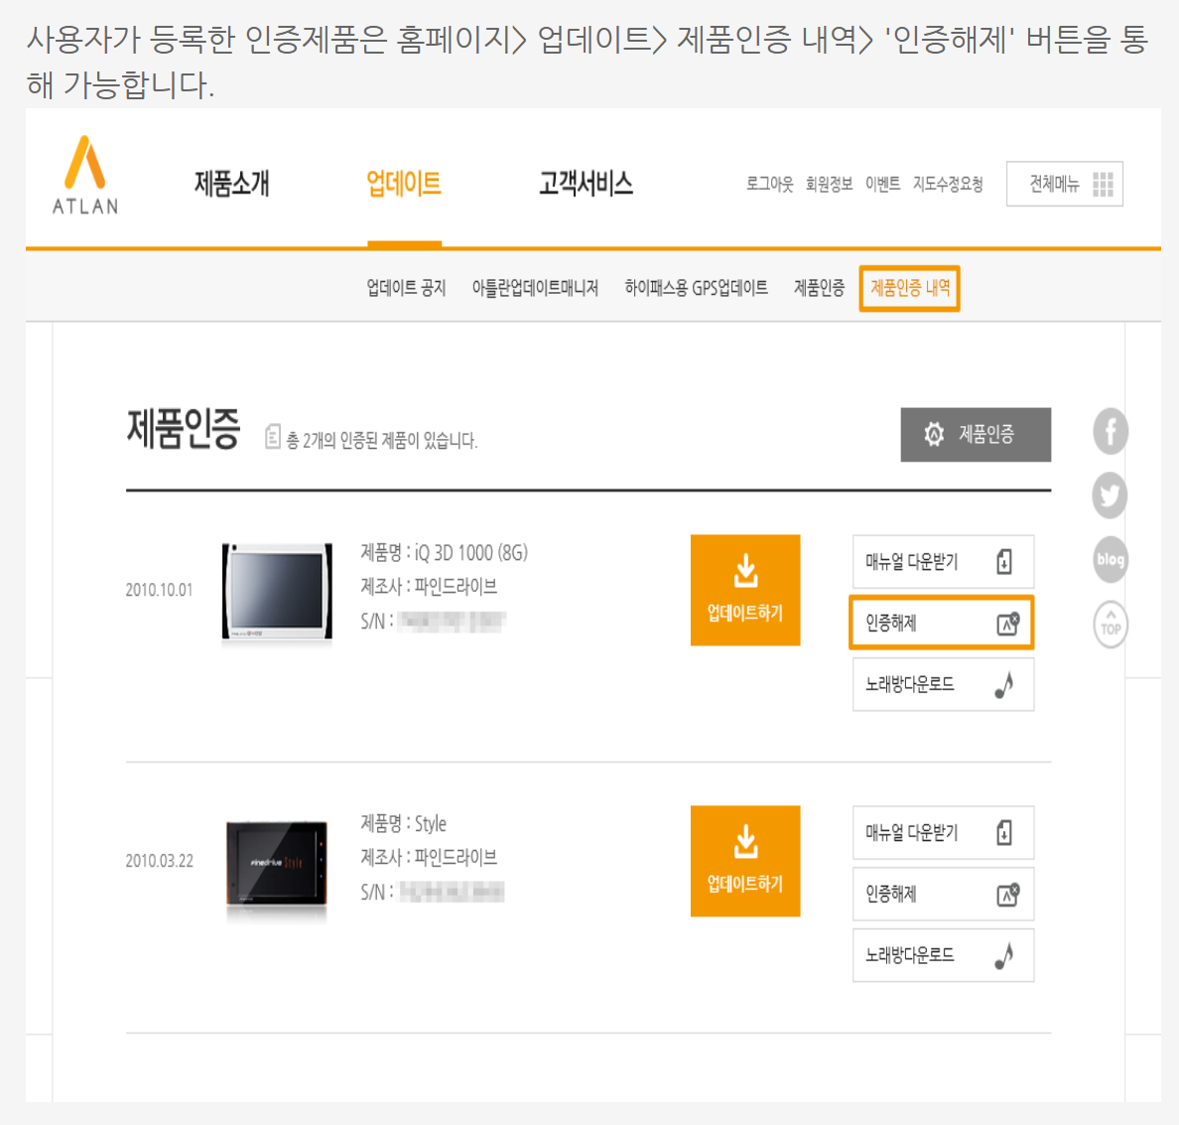Open the blog circle icon

pos(1110,560)
